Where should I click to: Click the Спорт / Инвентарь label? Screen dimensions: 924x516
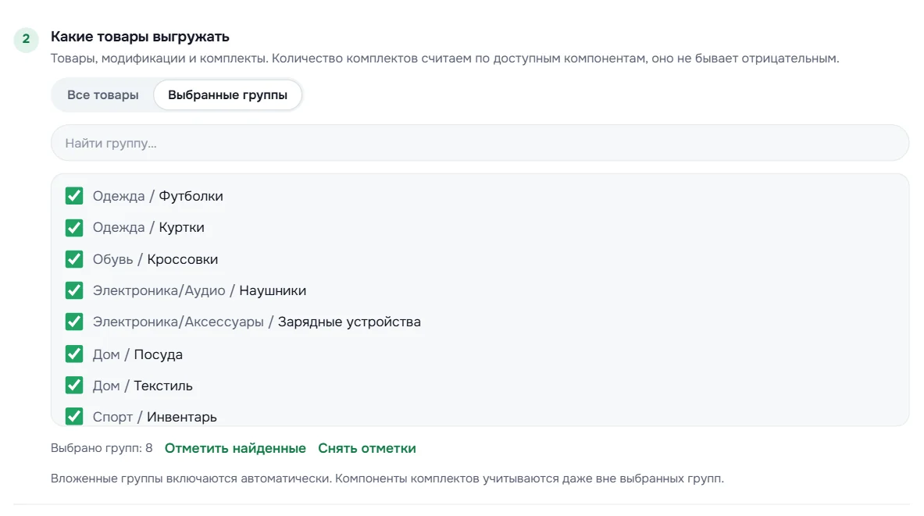tap(155, 417)
